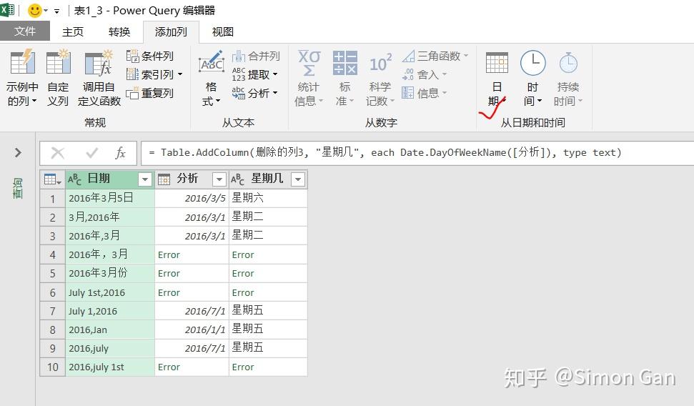Open the Time (时间) tool
Image resolution: width=694 pixels, height=406 pixels.
[532, 77]
